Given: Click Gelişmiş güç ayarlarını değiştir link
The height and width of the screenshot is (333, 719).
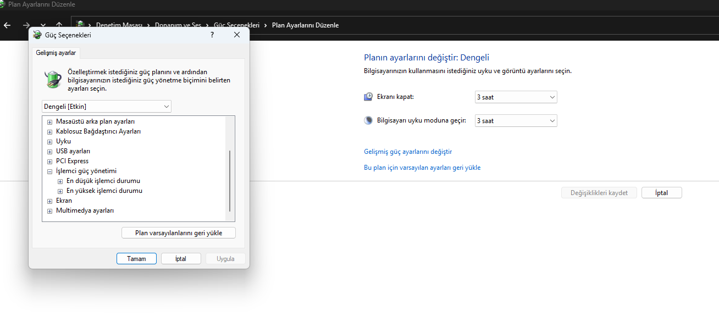Looking at the screenshot, I should 408,152.
